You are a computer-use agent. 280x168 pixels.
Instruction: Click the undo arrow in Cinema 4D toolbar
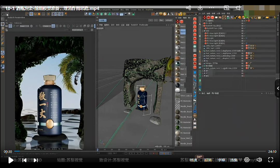[x=3, y=14]
